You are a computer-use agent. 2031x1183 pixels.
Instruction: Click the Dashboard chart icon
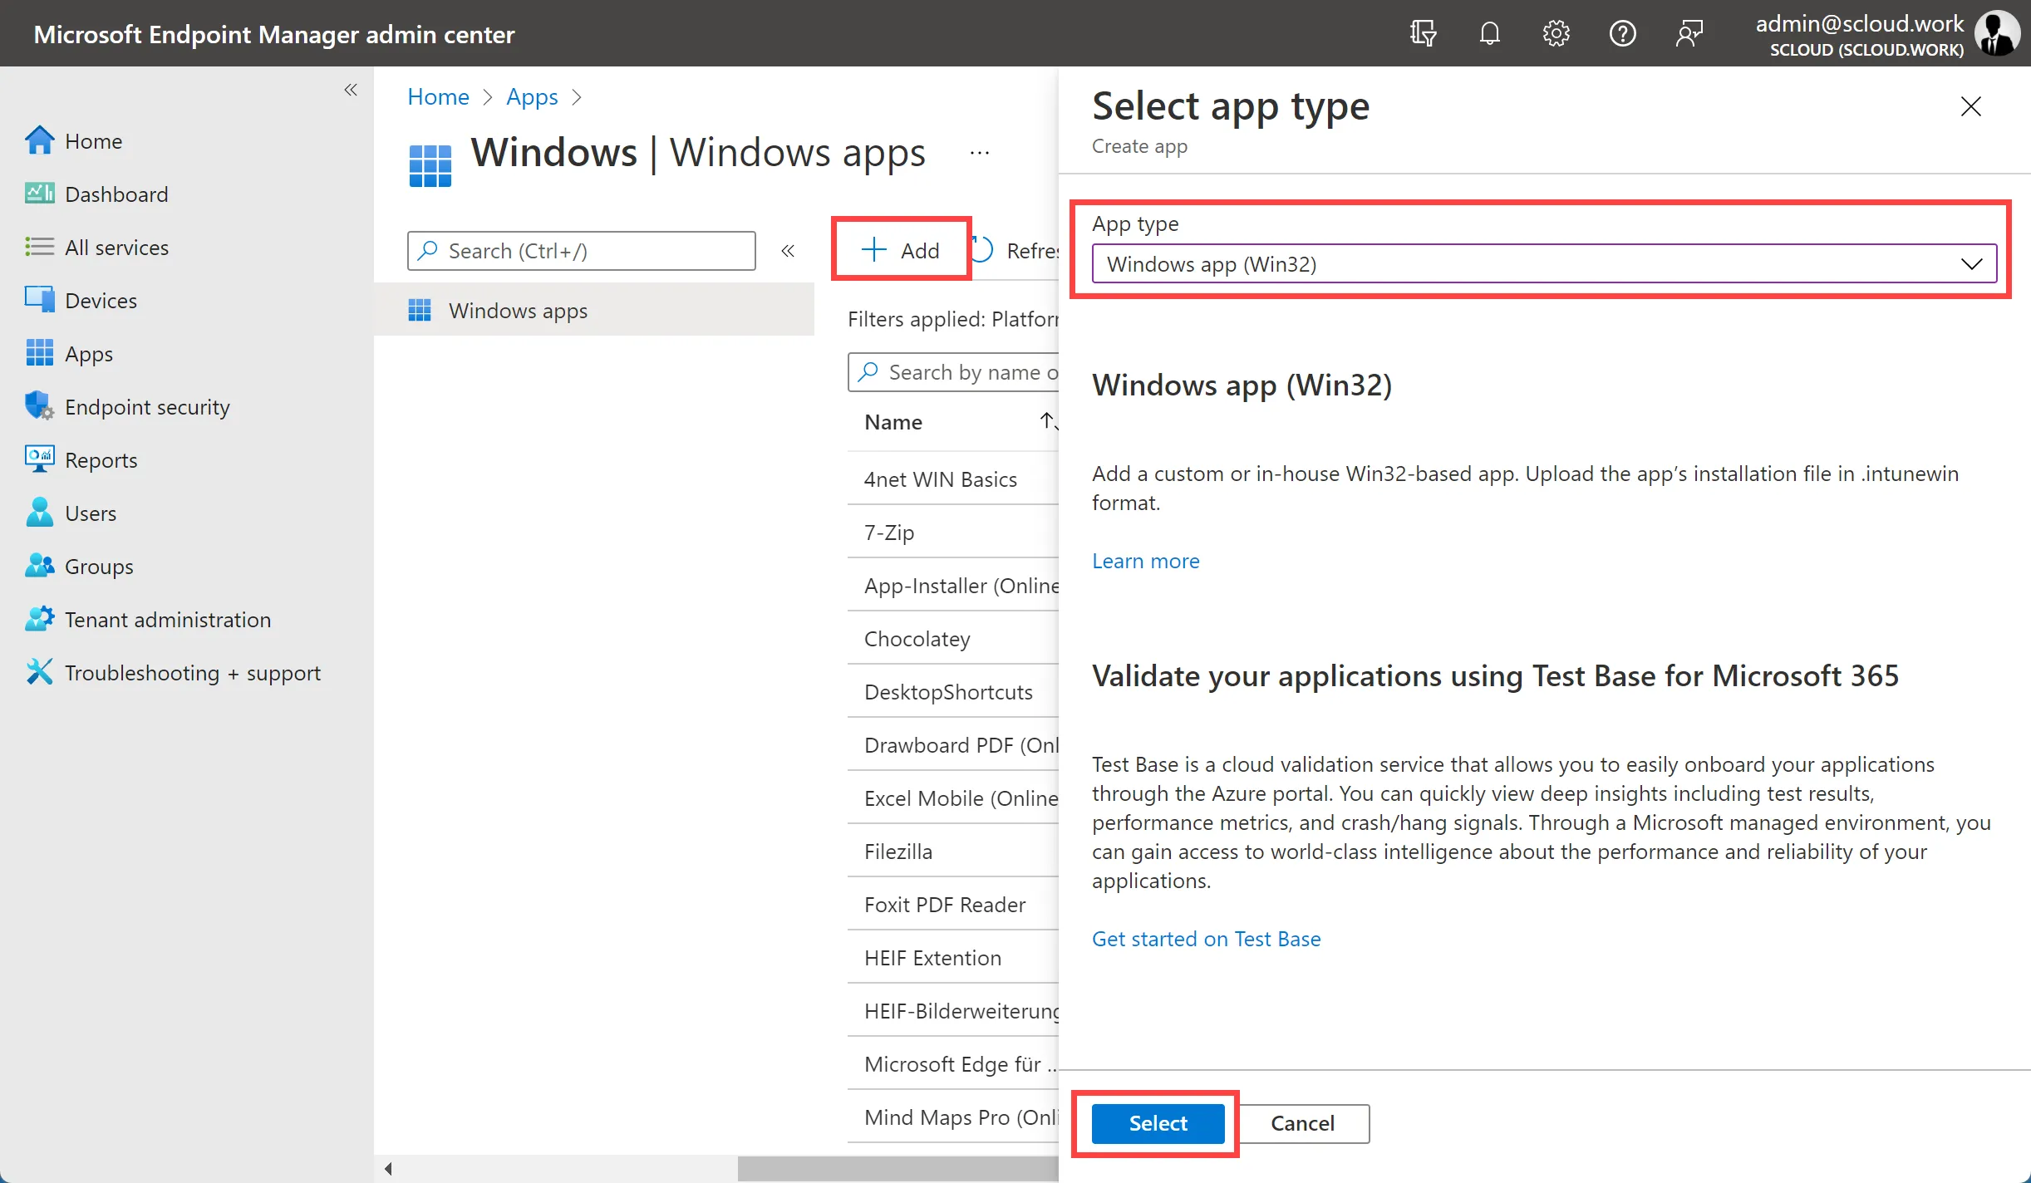click(39, 194)
